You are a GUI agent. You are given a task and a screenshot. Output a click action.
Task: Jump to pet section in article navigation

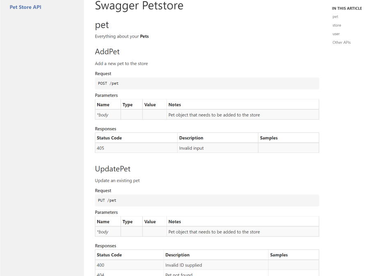(335, 17)
